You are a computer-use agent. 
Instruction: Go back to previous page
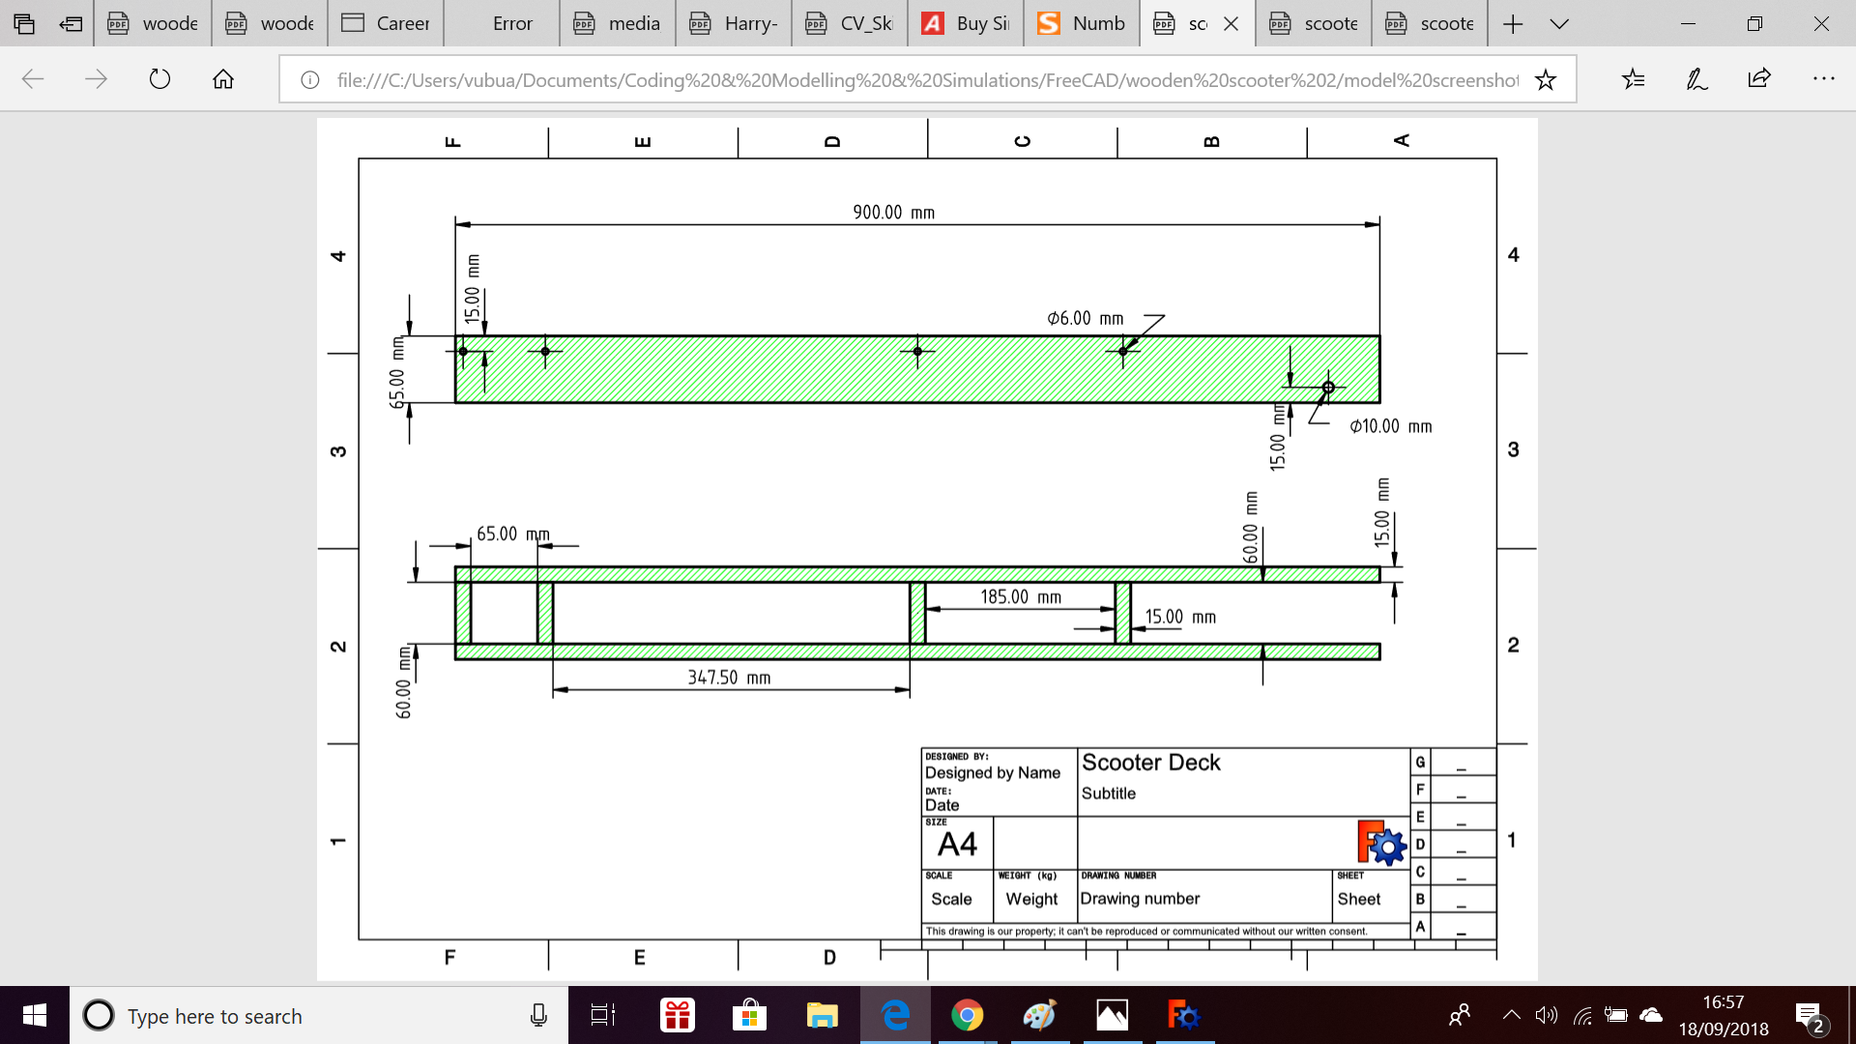click(x=33, y=79)
